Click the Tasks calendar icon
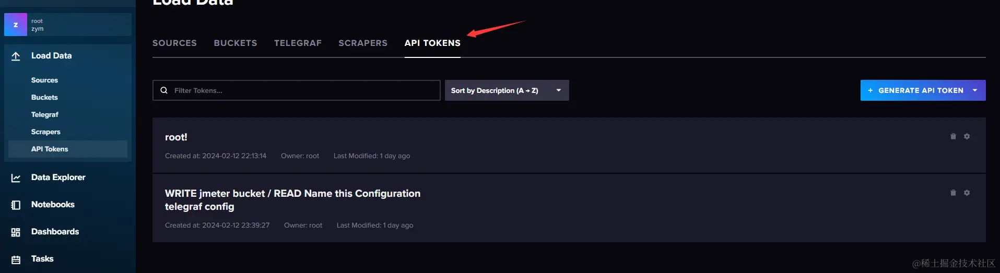This screenshot has width=1000, height=273. point(16,259)
